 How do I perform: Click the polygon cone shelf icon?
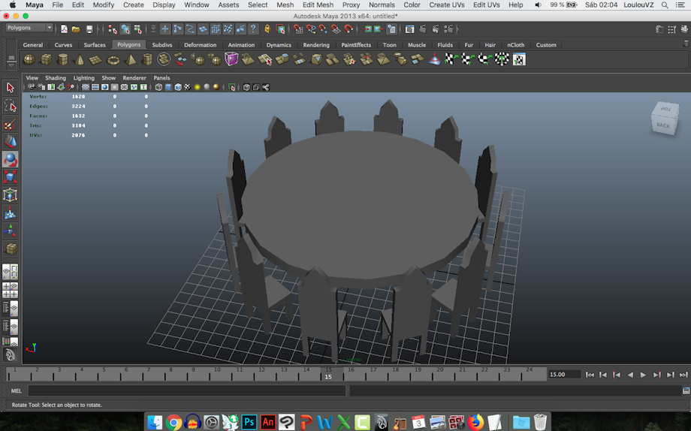[80, 59]
